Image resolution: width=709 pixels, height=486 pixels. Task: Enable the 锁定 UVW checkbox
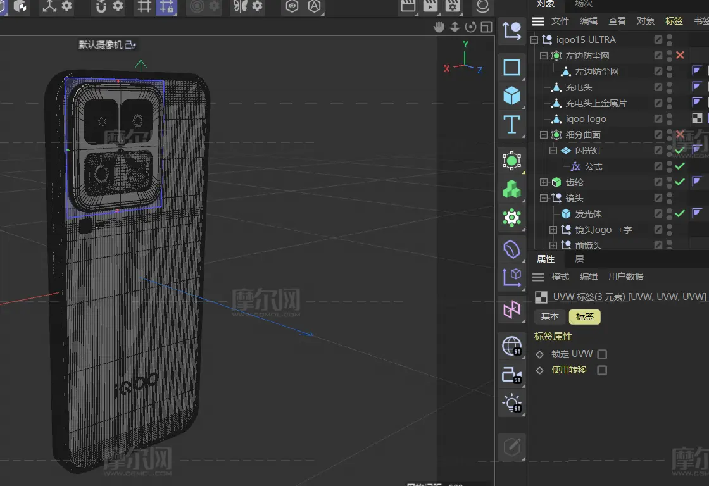pos(602,354)
